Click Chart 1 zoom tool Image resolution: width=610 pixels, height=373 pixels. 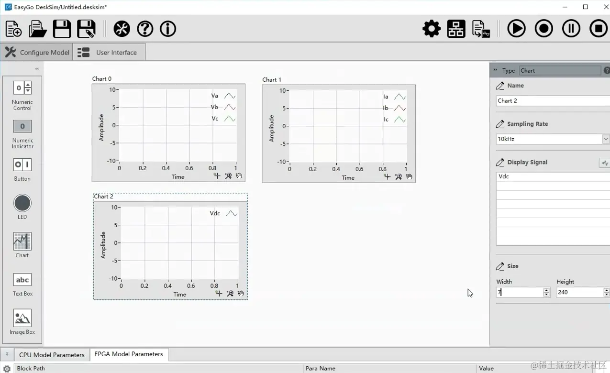coord(399,177)
